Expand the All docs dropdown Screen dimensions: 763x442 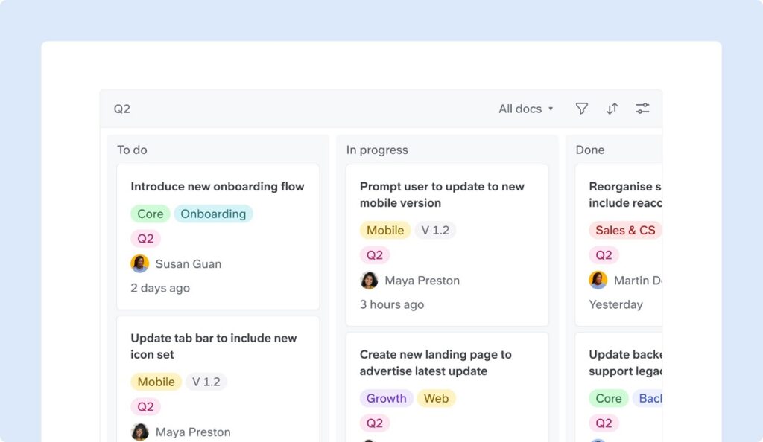526,109
